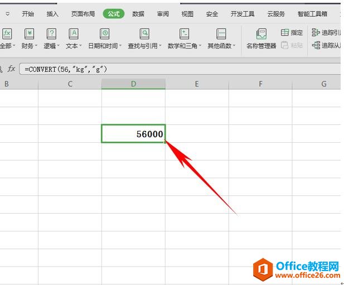This screenshot has height=285, width=344.
Task: Expand the 全部 dropdown arrow
Action: [14, 46]
